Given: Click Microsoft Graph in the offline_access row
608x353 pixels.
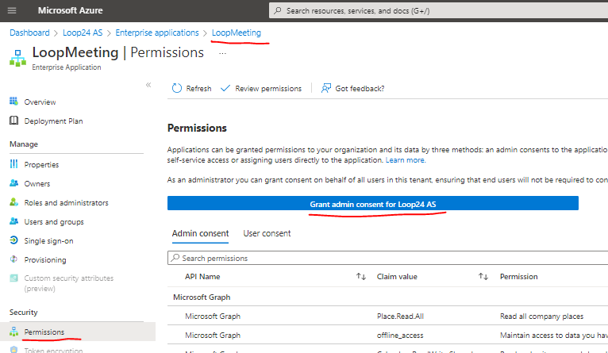Looking at the screenshot, I should click(213, 336).
